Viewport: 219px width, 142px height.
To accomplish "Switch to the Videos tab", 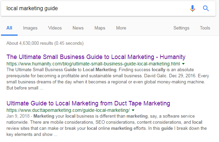I will 55,28.
